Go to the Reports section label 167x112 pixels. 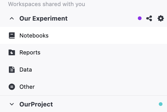coord(30,53)
